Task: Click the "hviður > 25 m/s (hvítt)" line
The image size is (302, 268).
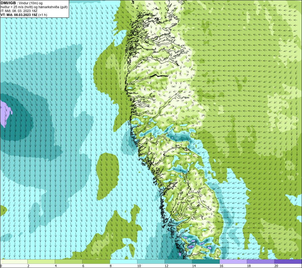Action: (x=16, y=7)
